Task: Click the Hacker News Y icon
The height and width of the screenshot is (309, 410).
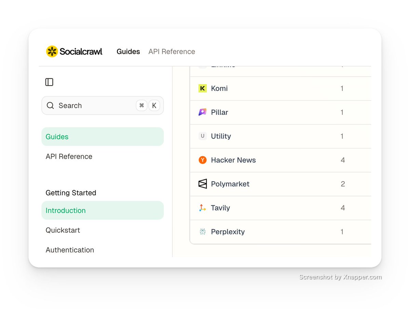Action: [203, 160]
